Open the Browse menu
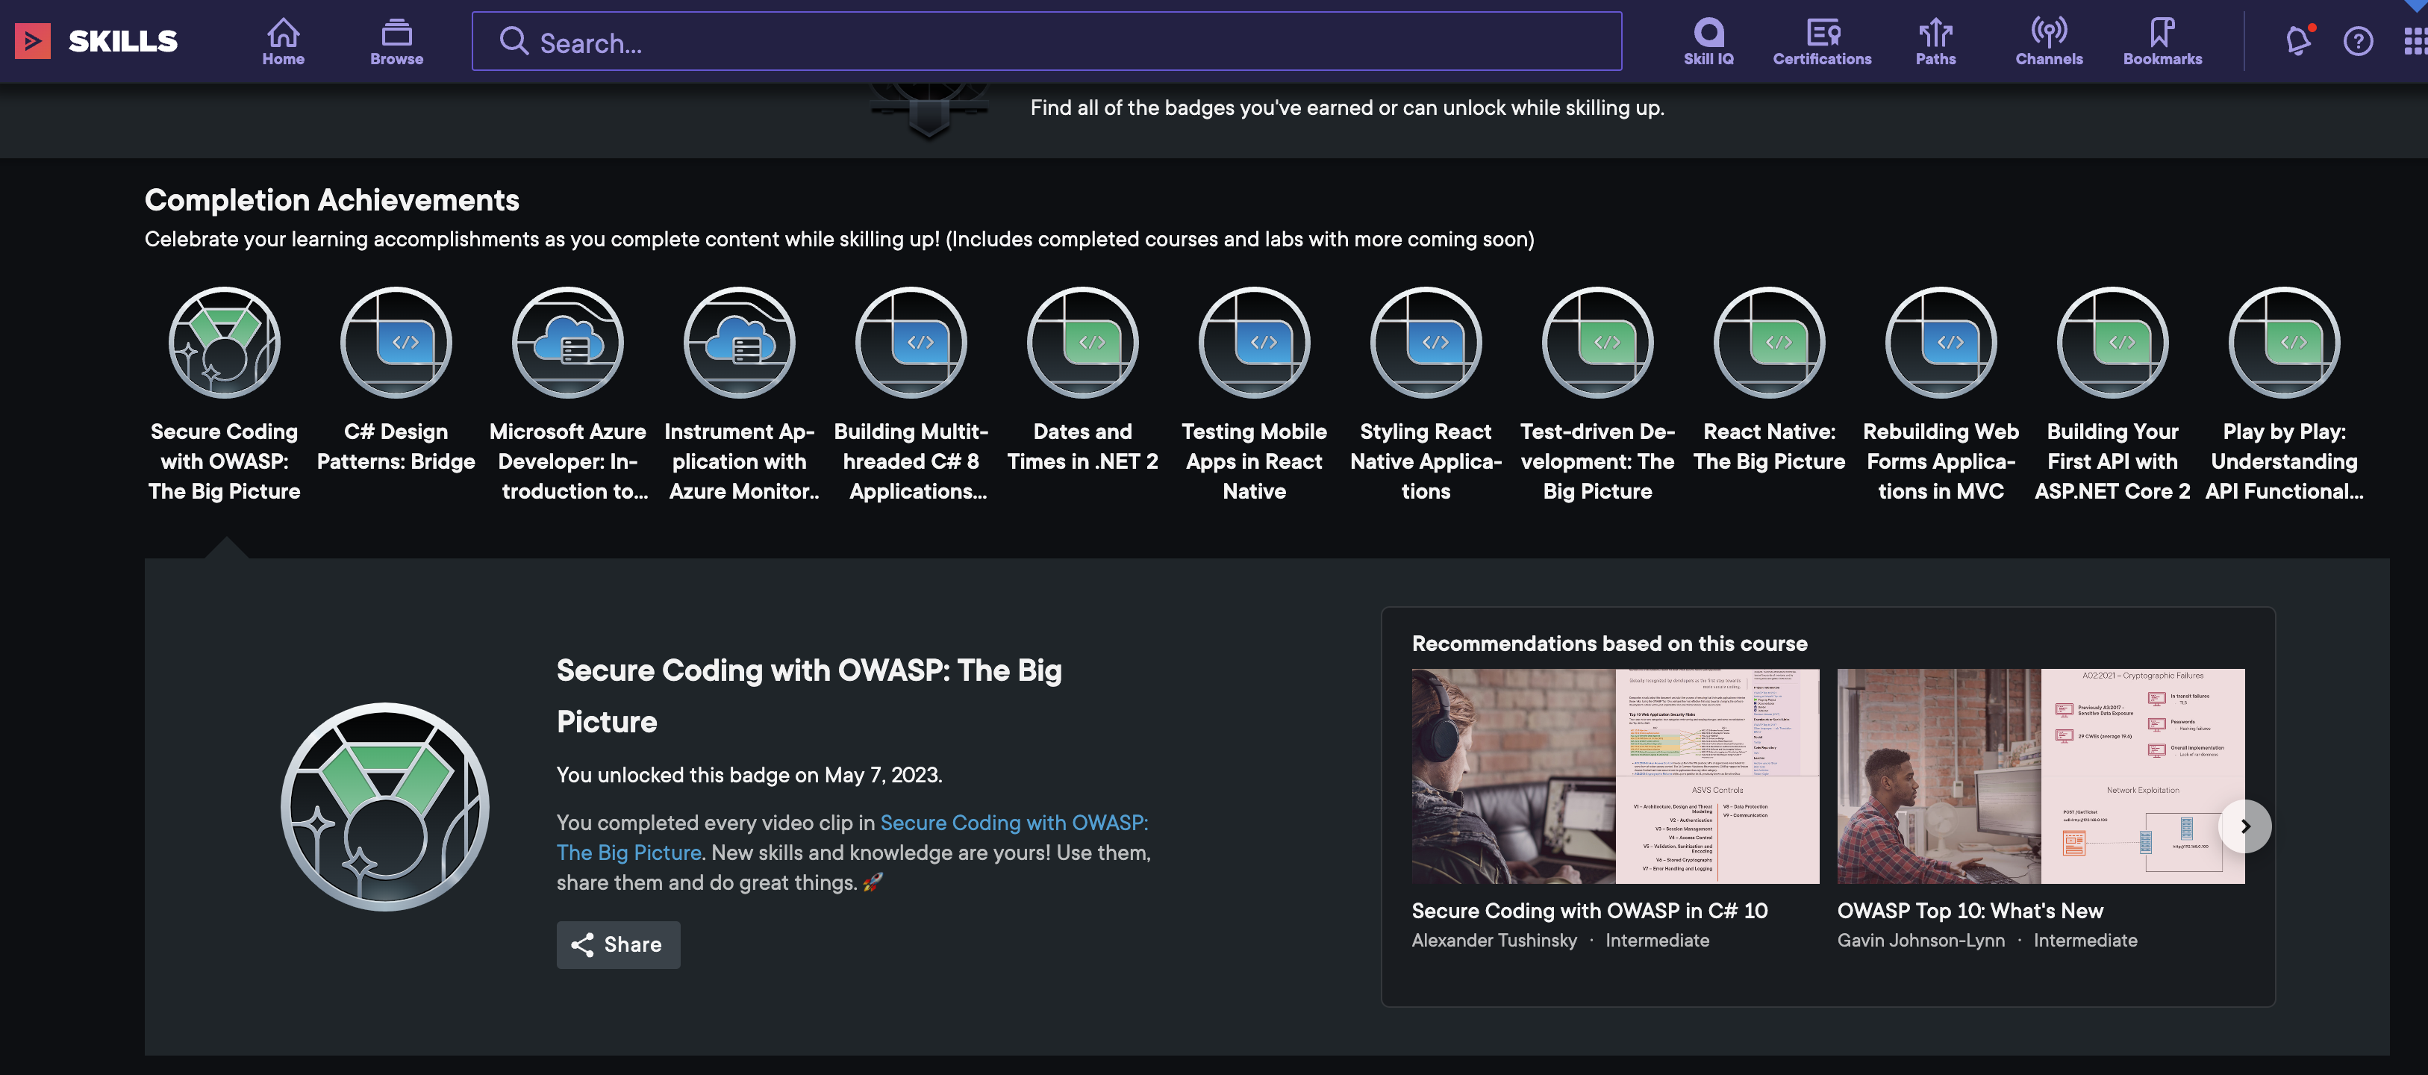Image resolution: width=2428 pixels, height=1075 pixels. 396,40
